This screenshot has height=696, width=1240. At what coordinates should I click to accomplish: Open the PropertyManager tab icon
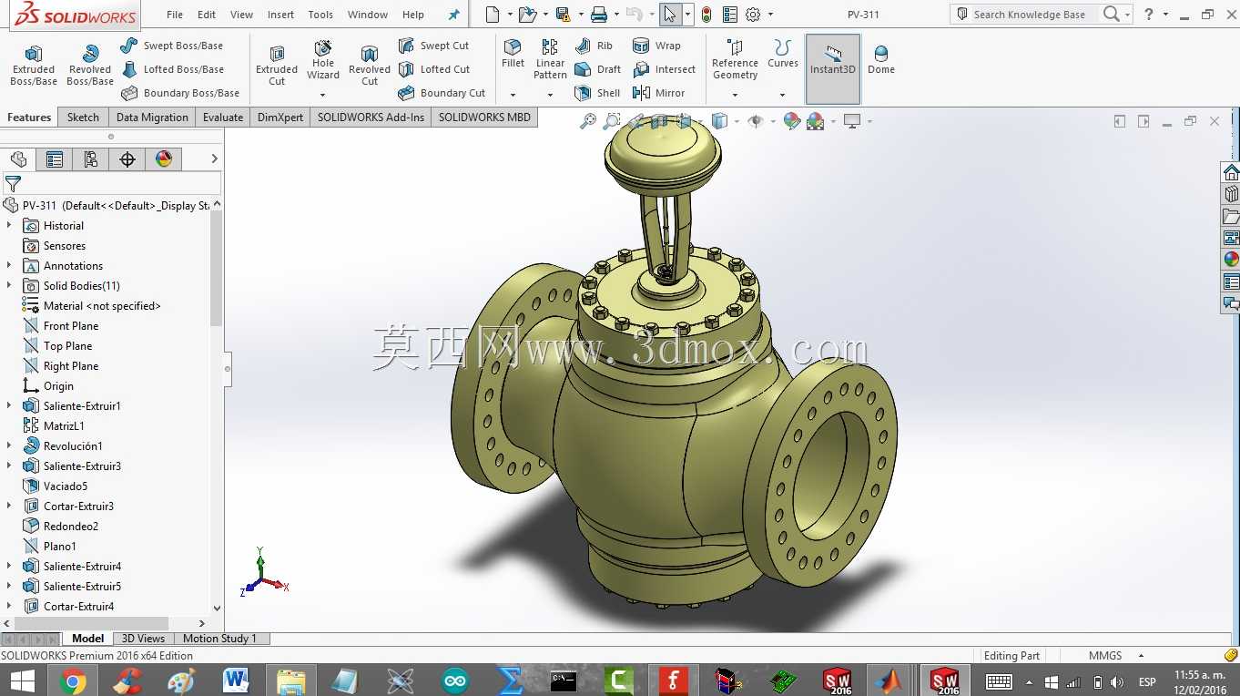tap(55, 159)
